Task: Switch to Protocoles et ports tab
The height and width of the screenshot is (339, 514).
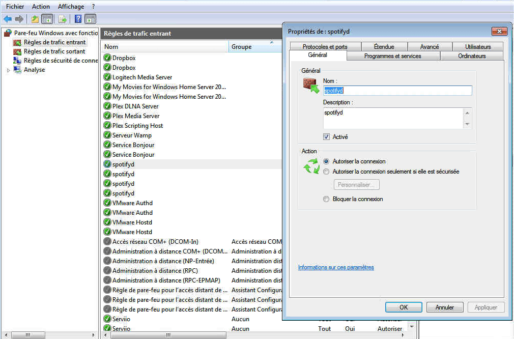Action: (325, 46)
